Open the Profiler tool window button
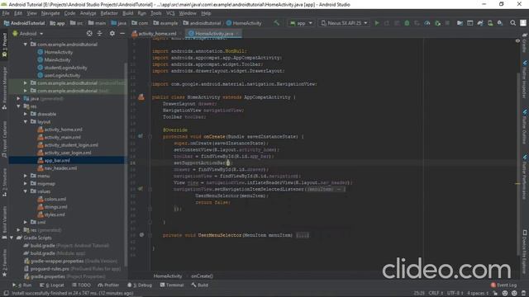This screenshot has height=297, width=529. tap(108, 285)
